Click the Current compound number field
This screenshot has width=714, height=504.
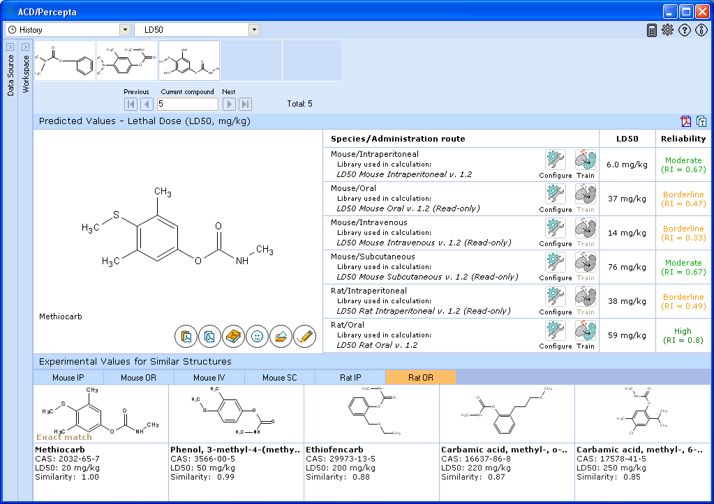point(188,104)
